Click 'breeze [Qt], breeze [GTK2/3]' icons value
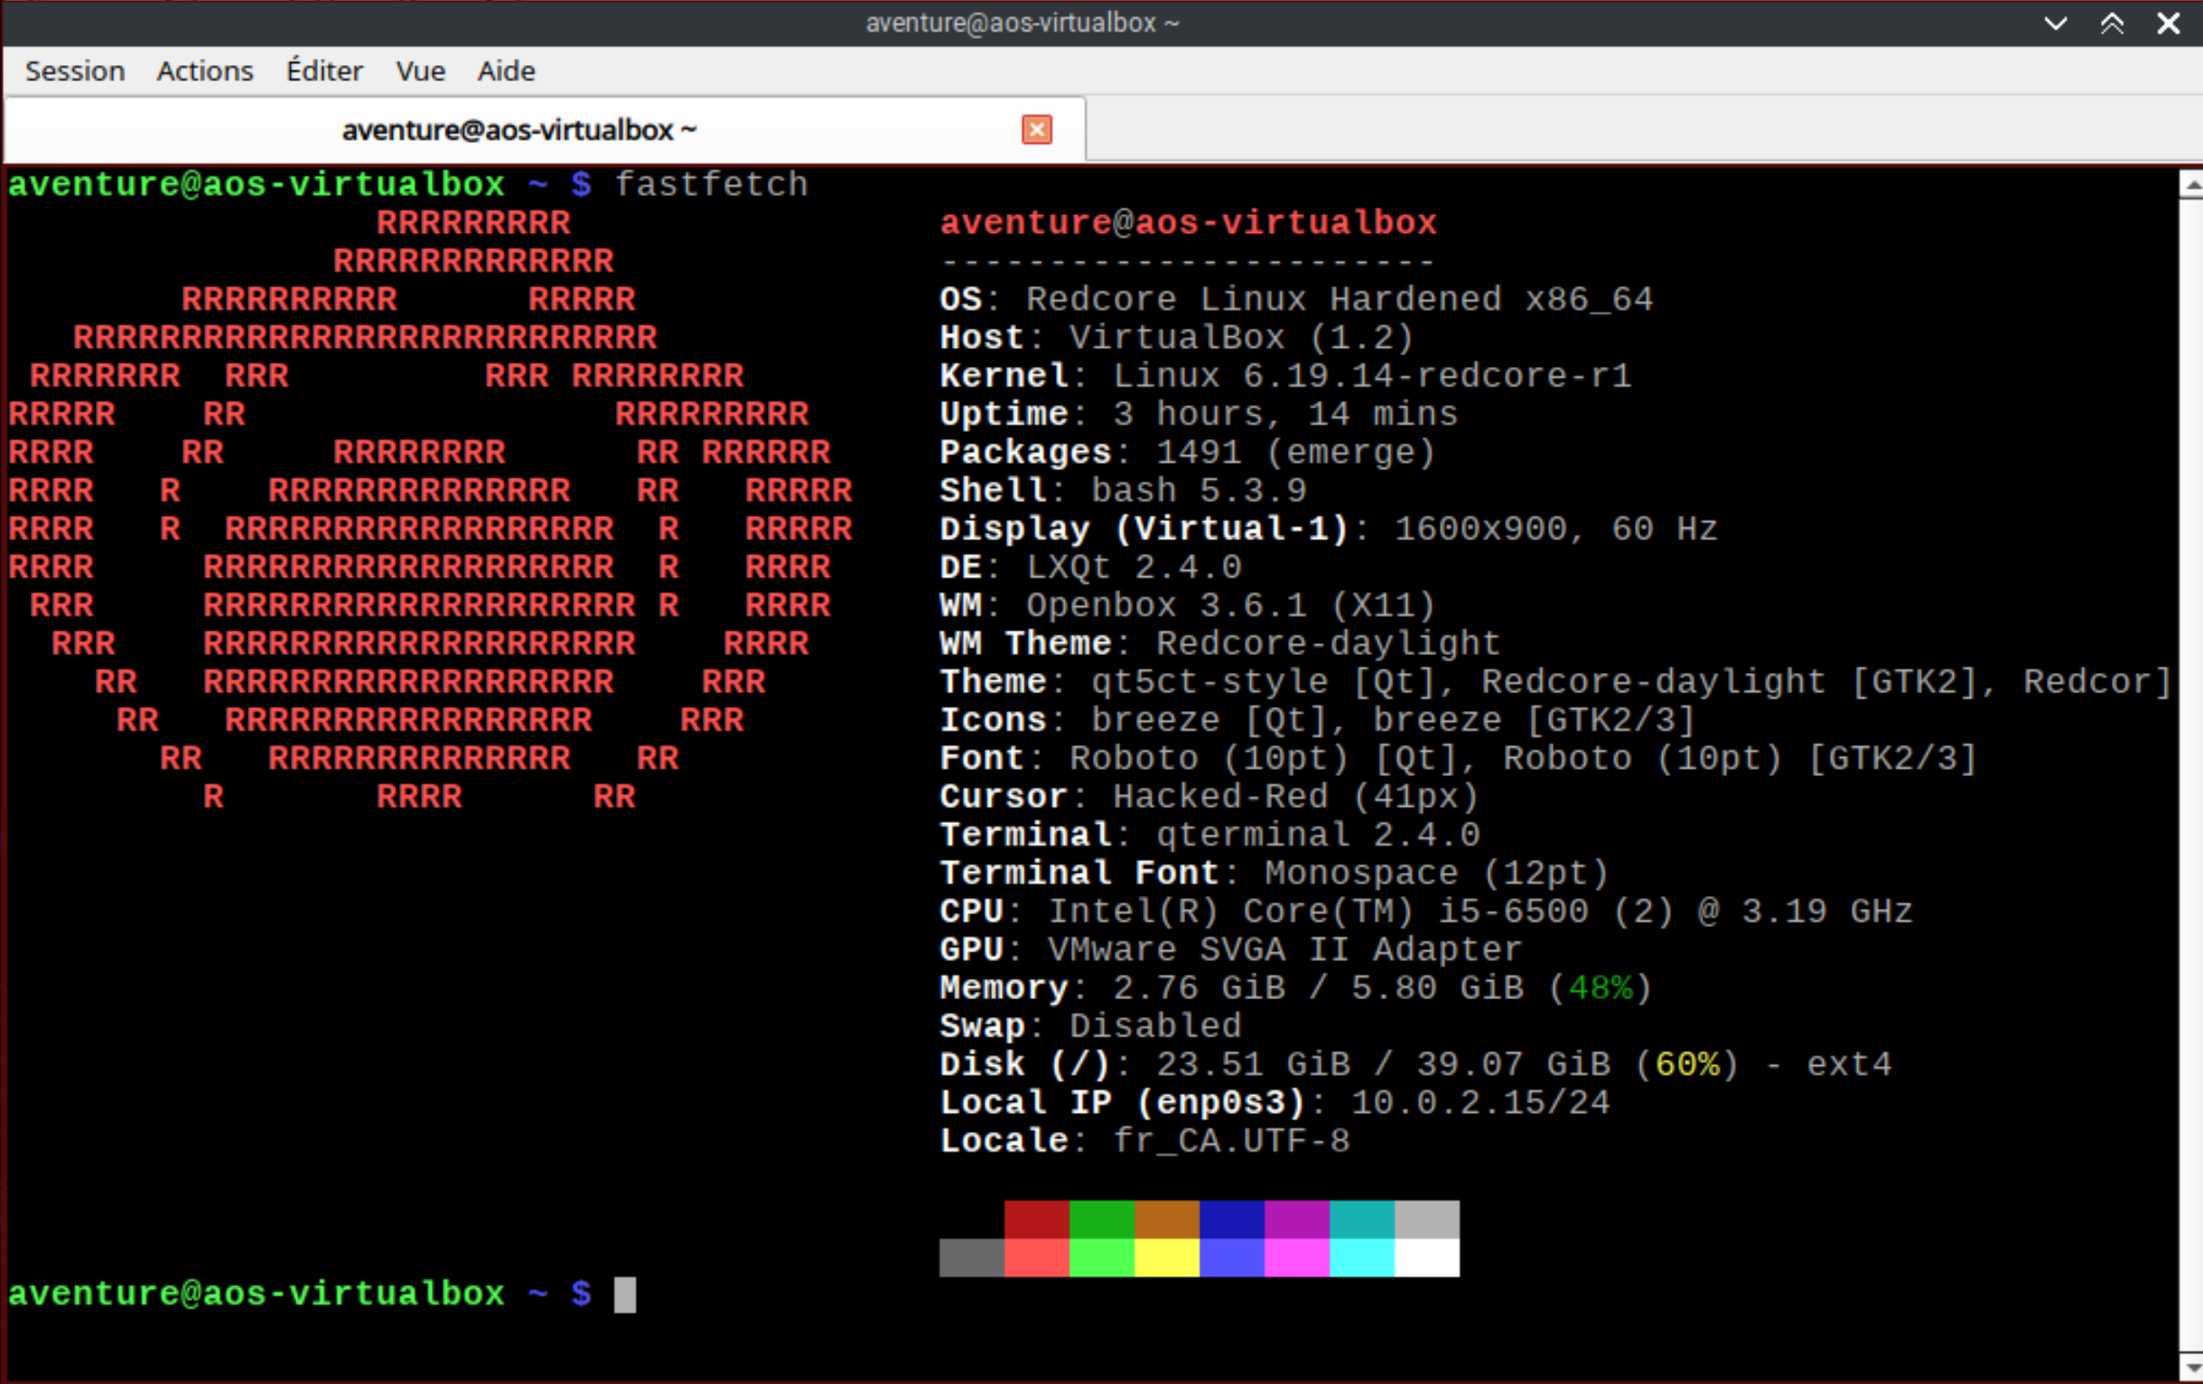This screenshot has width=2203, height=1384. coord(1393,721)
